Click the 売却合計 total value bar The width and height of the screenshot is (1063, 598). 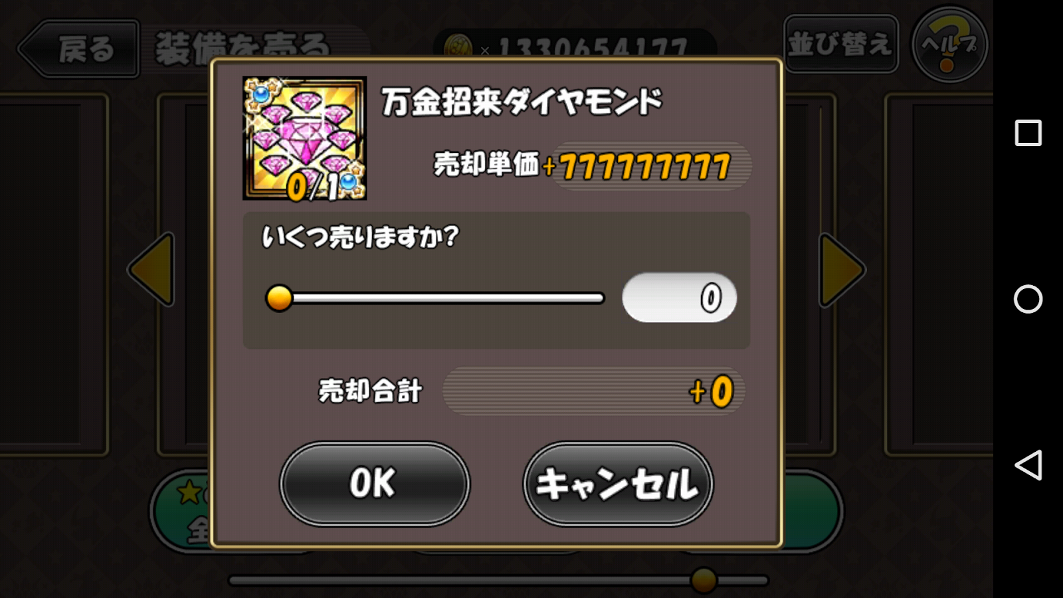(x=593, y=391)
